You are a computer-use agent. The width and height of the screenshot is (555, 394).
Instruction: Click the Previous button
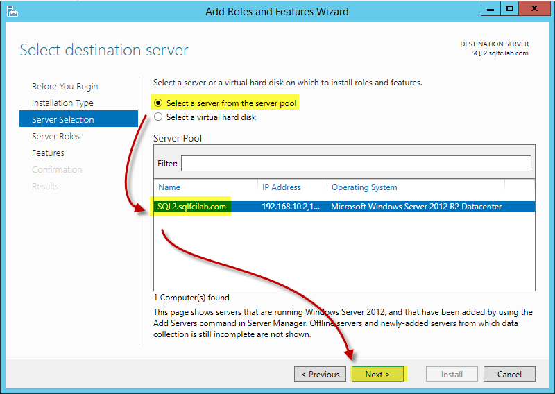click(320, 374)
